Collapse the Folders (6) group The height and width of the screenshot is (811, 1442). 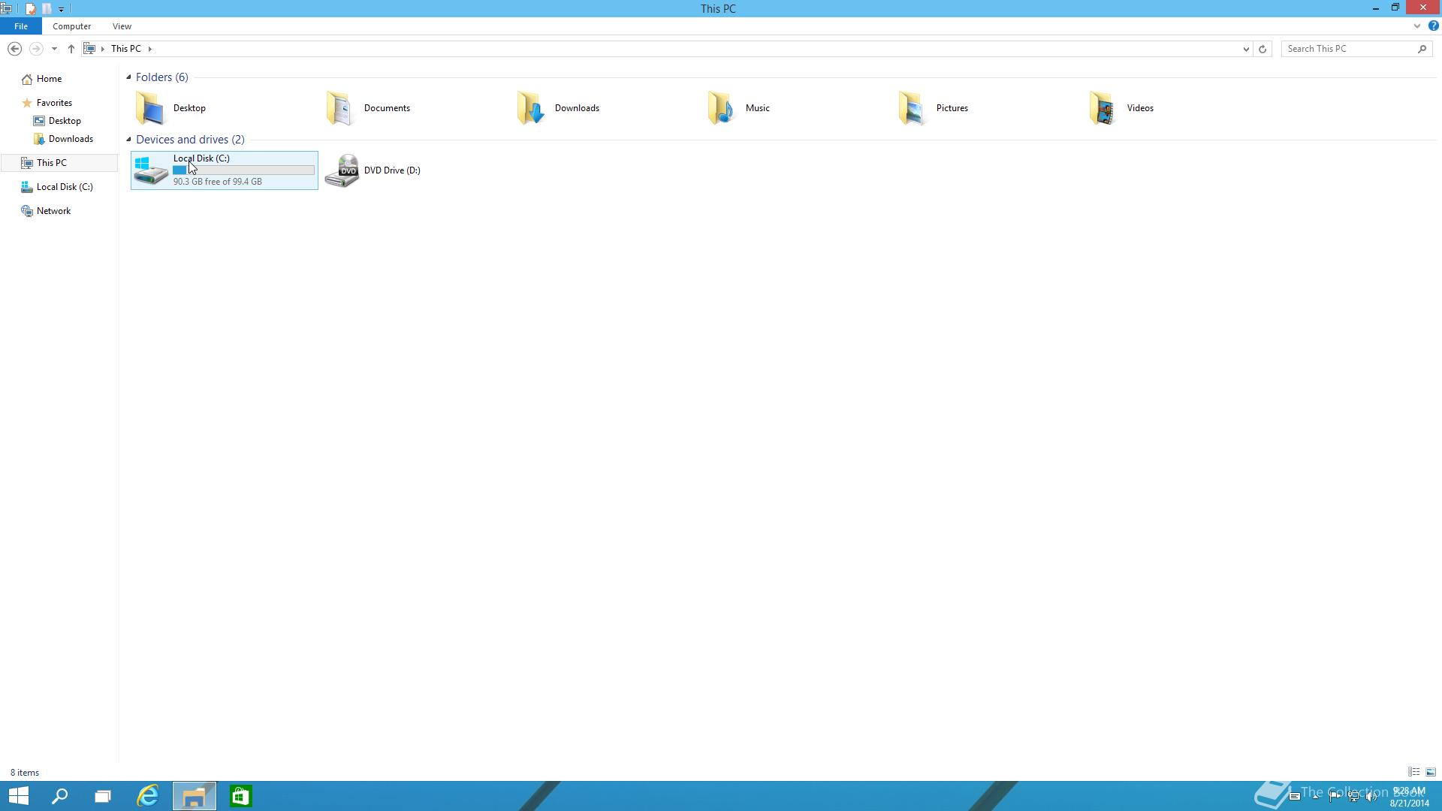click(128, 77)
